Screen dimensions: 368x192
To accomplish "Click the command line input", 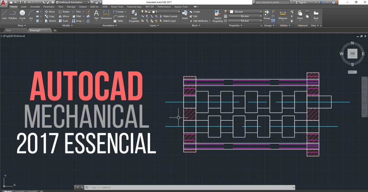I will point(190,187).
